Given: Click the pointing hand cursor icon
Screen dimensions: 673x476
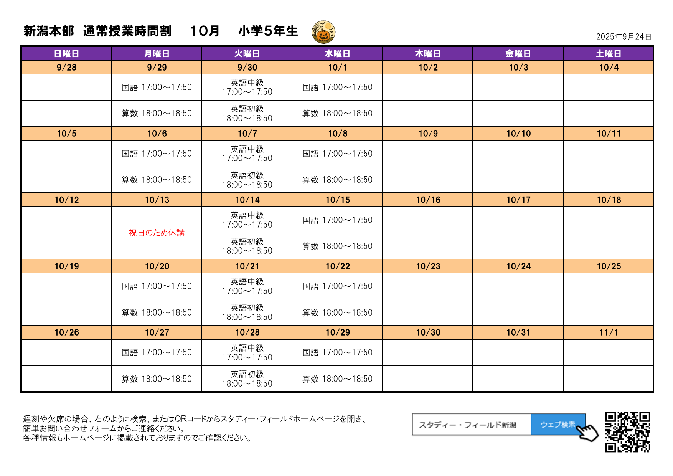Looking at the screenshot, I should [588, 433].
